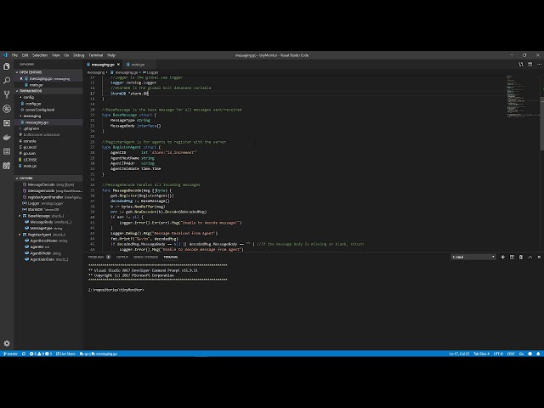Switch to the Problems panel tab
Screen dimensions: 544x408
click(99, 257)
